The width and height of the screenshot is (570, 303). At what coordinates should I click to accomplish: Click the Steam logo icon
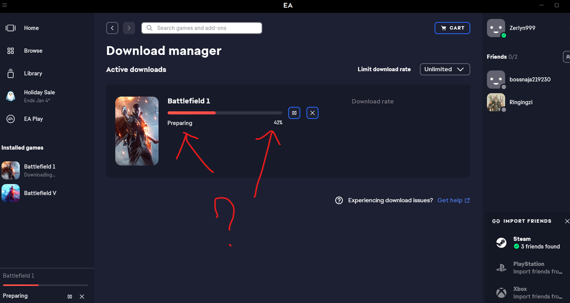[x=501, y=243]
